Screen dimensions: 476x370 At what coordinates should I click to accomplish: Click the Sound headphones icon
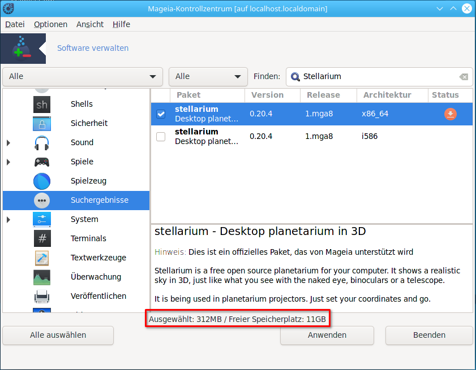42,143
